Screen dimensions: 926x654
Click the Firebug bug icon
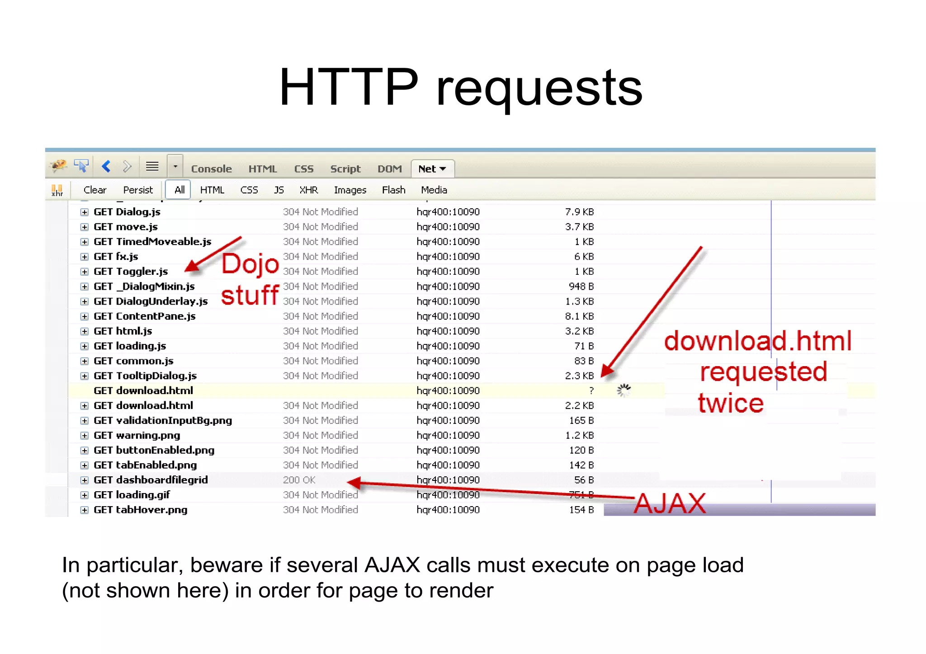point(59,166)
